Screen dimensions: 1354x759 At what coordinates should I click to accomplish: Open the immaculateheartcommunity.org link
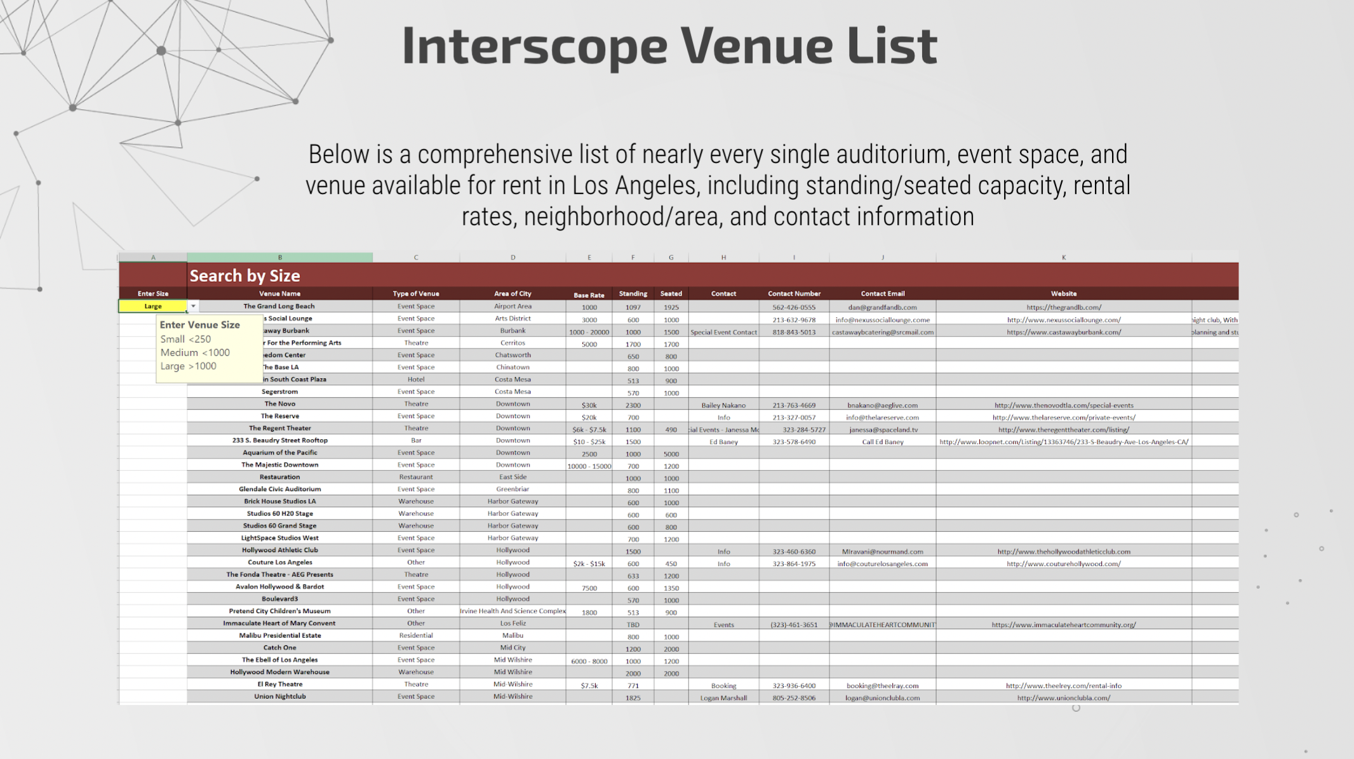click(1064, 624)
